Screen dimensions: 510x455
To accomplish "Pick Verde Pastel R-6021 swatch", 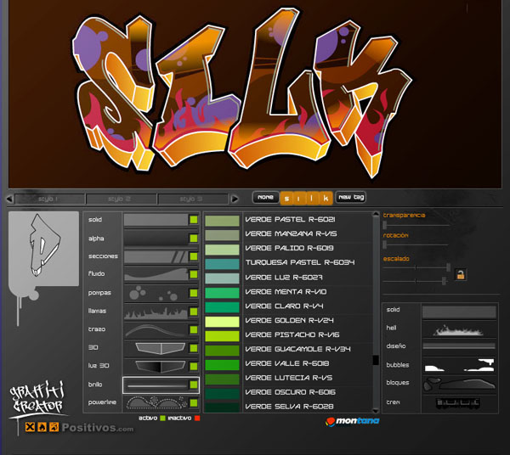I will (x=222, y=221).
